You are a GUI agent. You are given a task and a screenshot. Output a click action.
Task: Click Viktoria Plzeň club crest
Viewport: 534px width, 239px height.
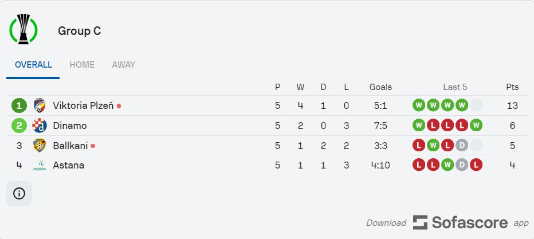click(x=40, y=105)
